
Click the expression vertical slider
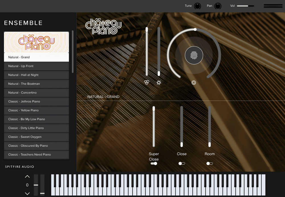[x=147, y=52]
